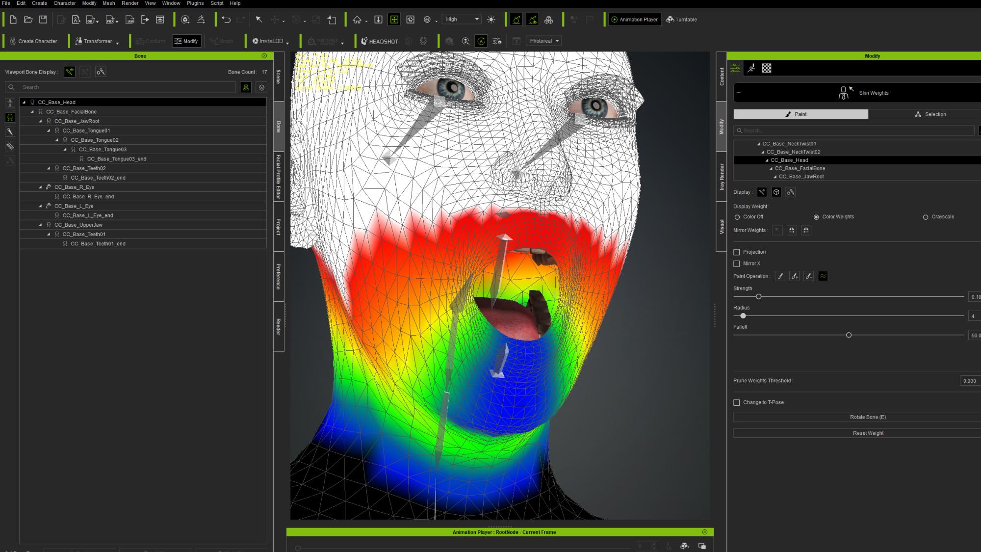The image size is (981, 552).
Task: Open the checkerboard texture tab in Modify
Action: (x=767, y=68)
